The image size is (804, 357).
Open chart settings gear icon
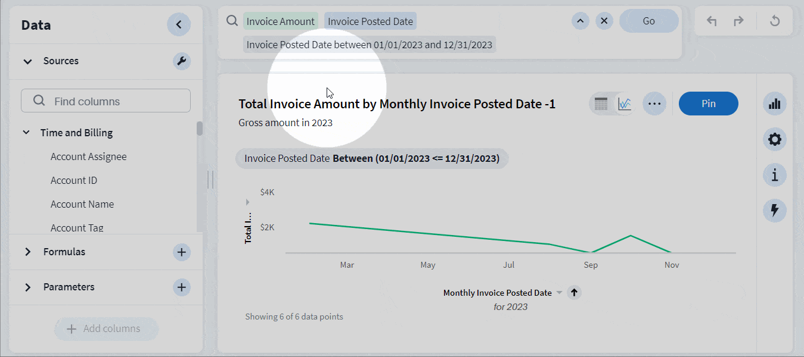coord(774,140)
